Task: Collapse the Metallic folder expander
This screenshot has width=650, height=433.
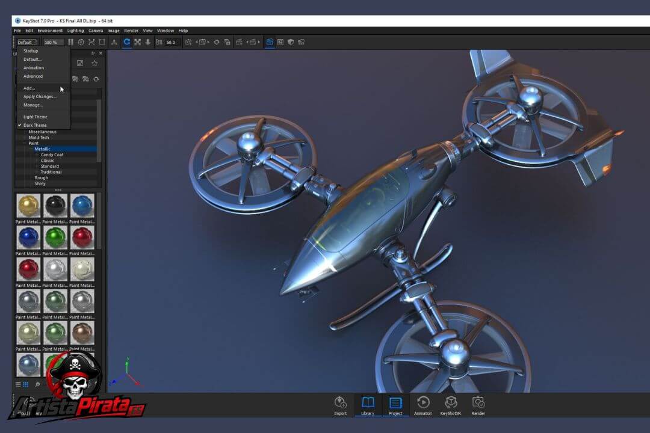Action: 31,149
